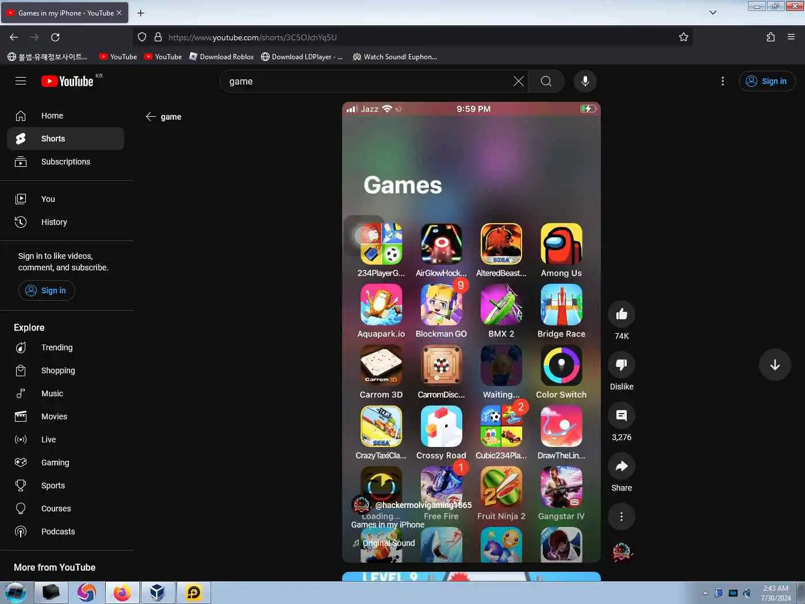Open the sound avatar below the Share column
Screen dimensions: 805x604
click(622, 552)
